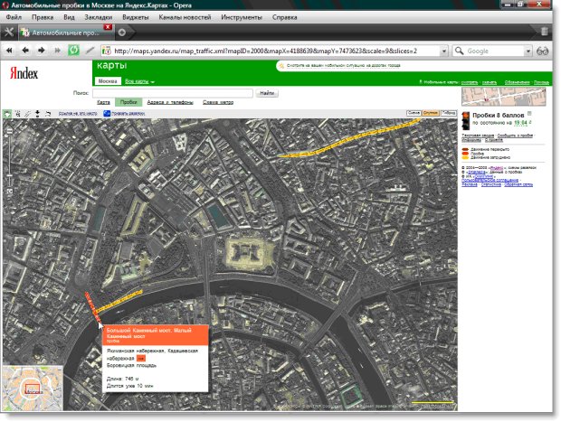This screenshot has height=422, width=561.
Task: Expand the Все карты dropdown
Action: tap(139, 81)
